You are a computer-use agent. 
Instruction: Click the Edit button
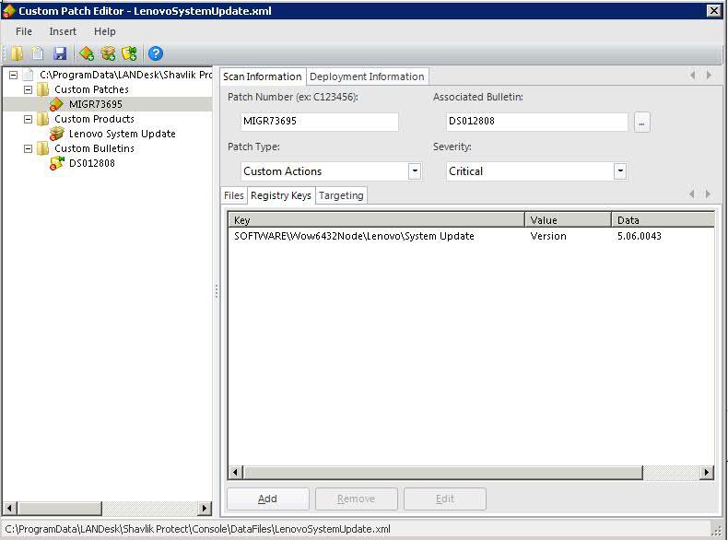(445, 499)
